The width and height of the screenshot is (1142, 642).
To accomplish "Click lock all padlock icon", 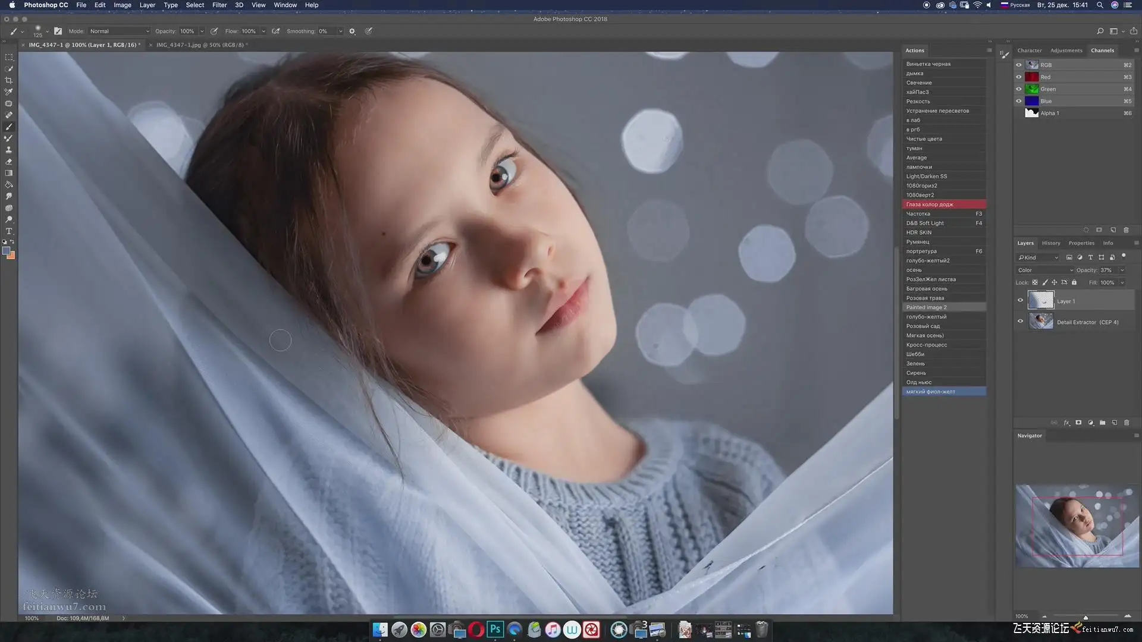I will pyautogui.click(x=1074, y=282).
